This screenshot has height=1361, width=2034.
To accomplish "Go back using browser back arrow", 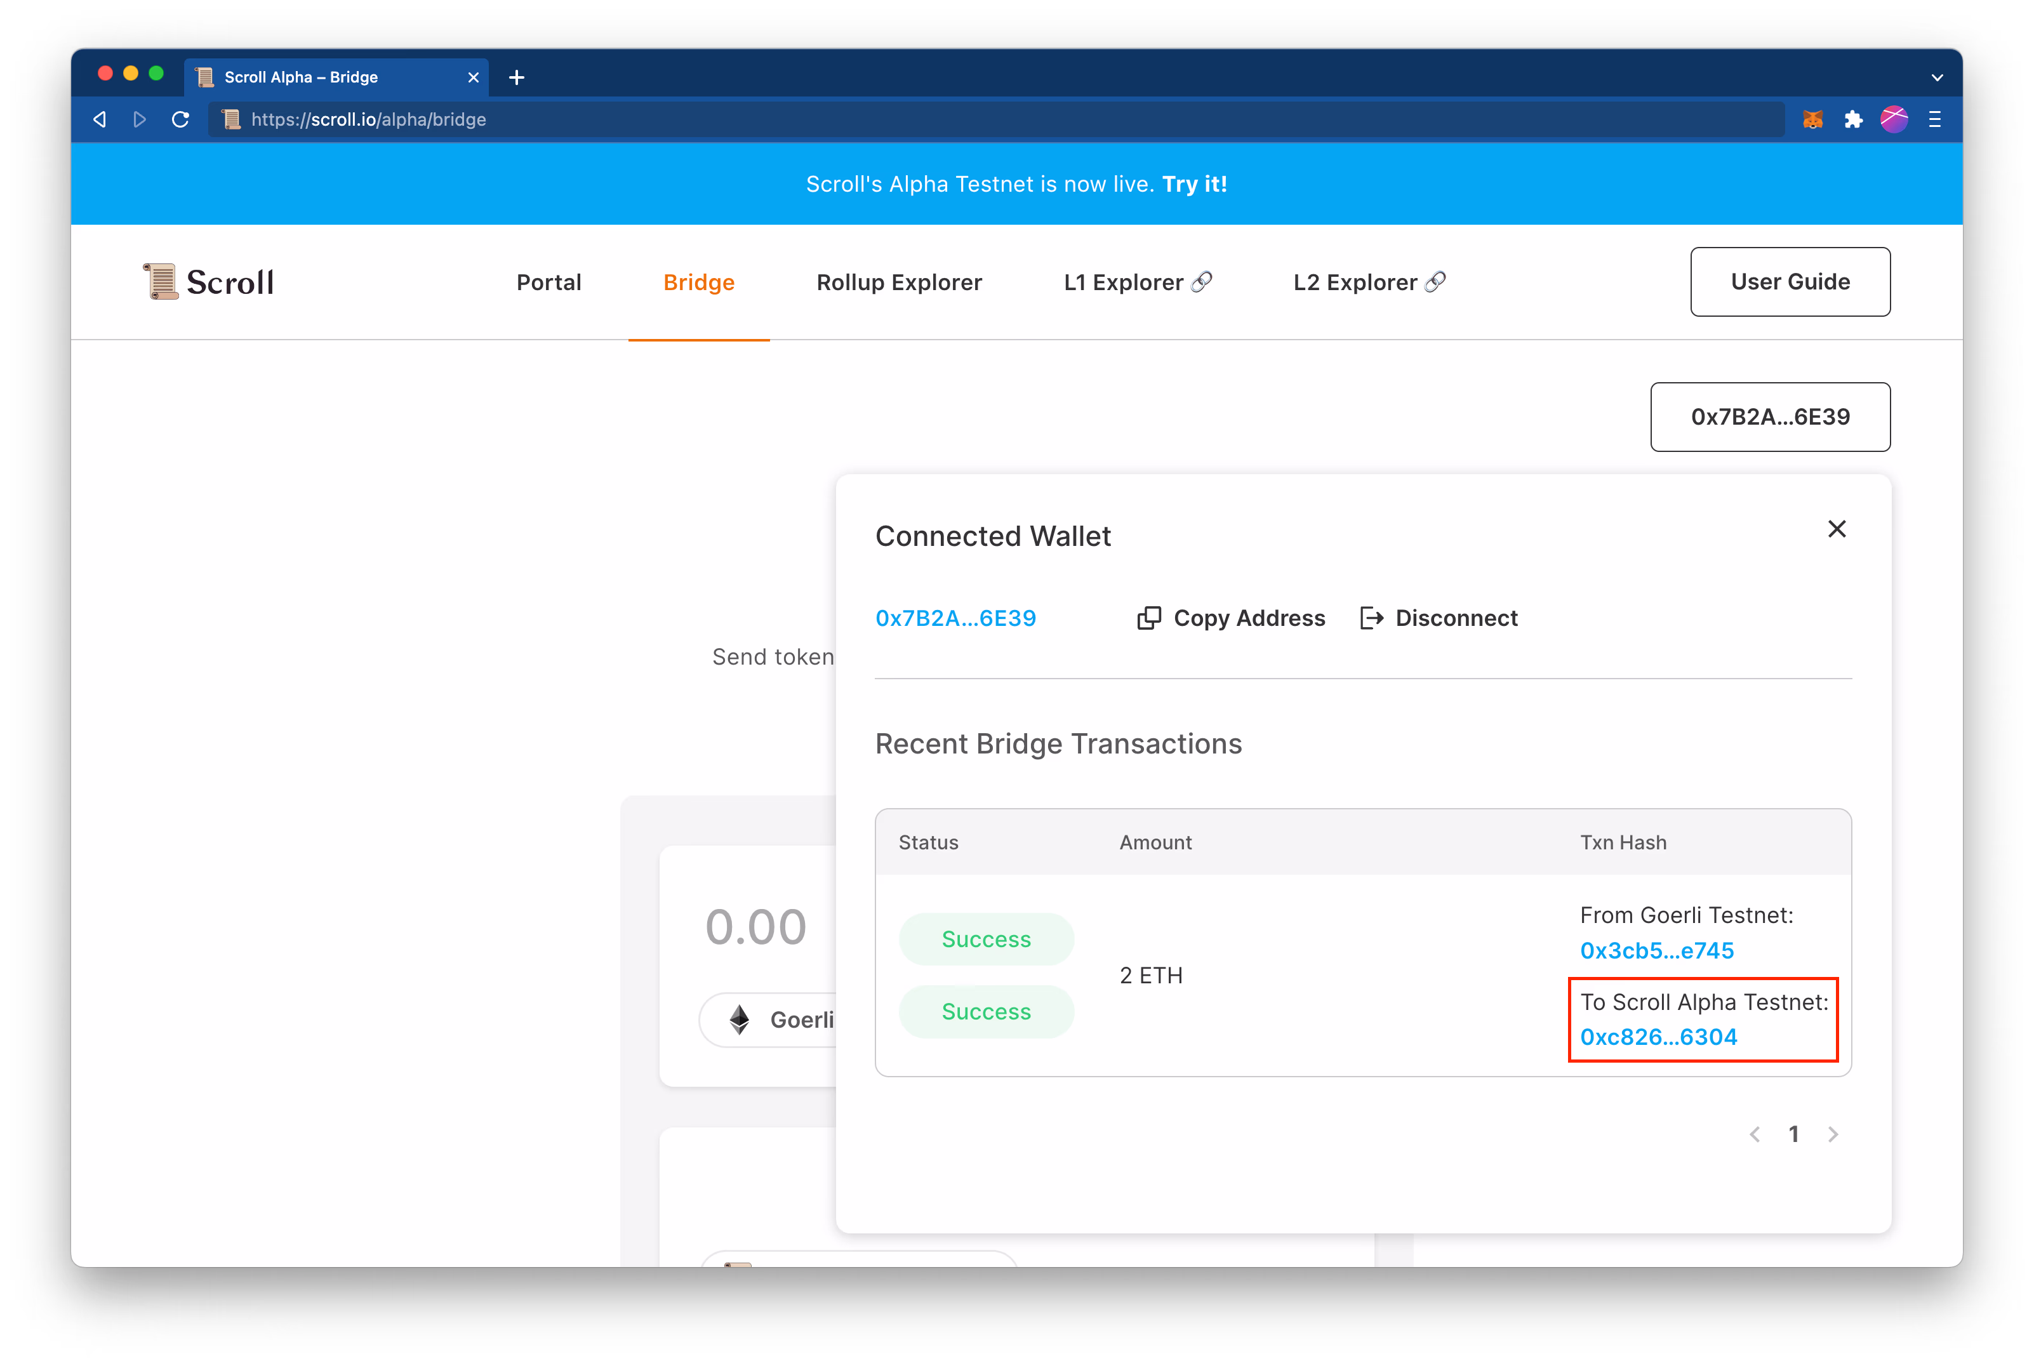I will coord(100,120).
